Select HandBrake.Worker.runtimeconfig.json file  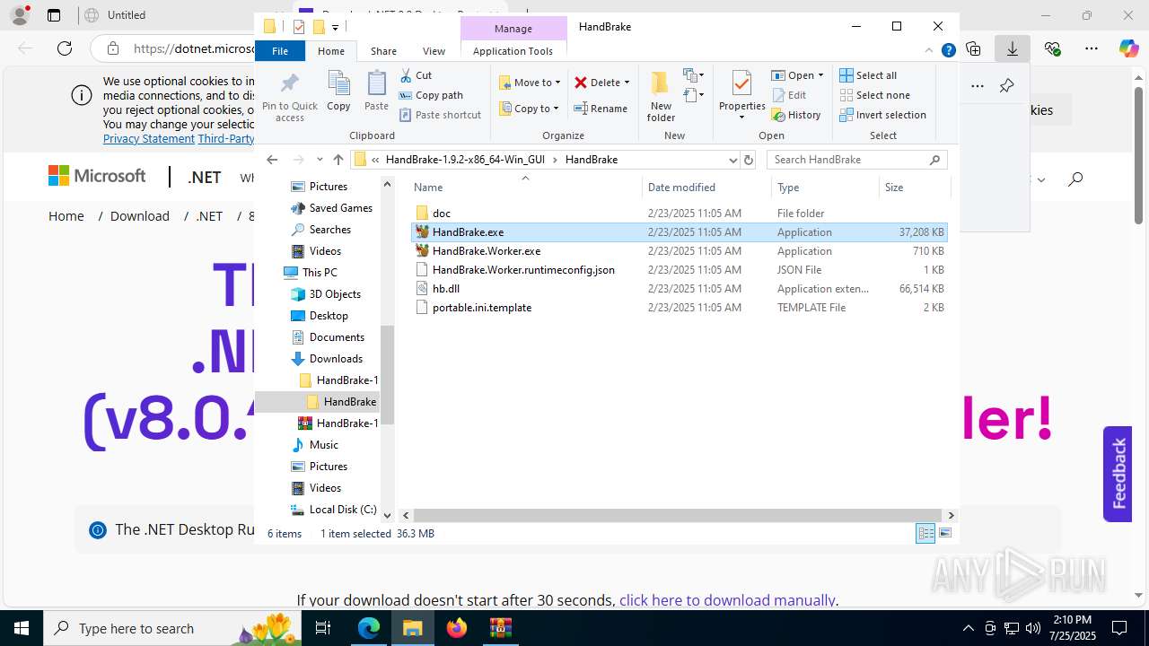tap(679, 270)
